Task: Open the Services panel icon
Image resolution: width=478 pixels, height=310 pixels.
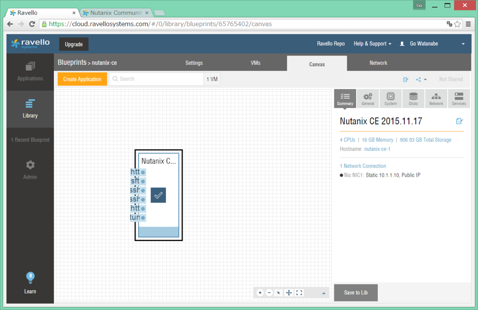Action: 459,98
